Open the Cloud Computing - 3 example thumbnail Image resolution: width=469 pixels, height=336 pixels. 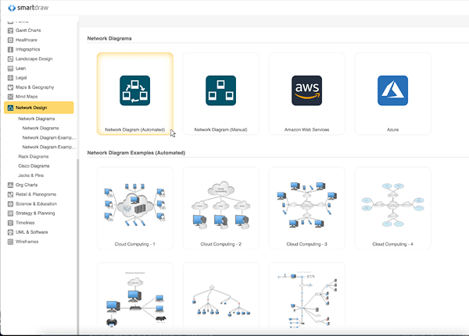(x=307, y=208)
